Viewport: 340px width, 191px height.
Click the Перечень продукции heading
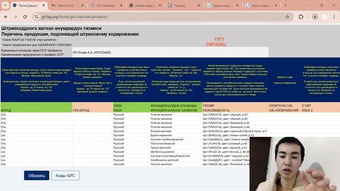click(70, 34)
